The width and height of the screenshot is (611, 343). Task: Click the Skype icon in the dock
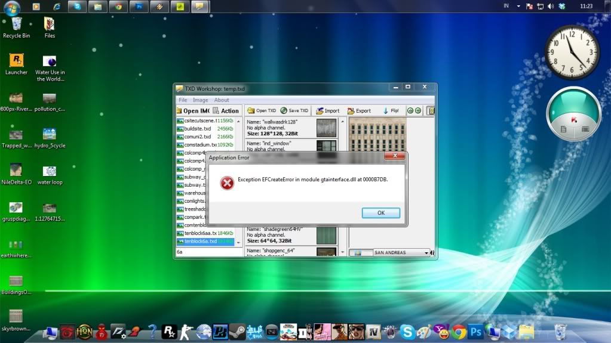click(407, 332)
